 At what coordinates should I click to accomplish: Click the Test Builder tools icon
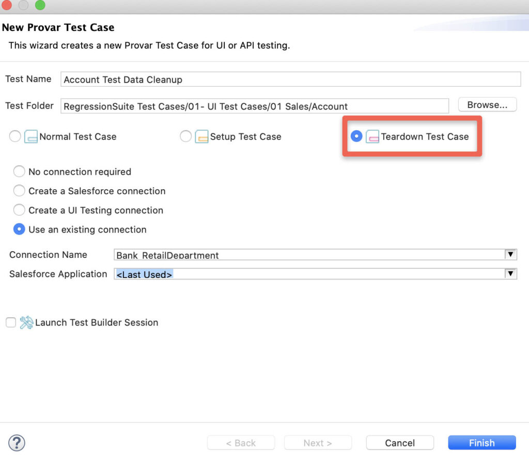[26, 322]
